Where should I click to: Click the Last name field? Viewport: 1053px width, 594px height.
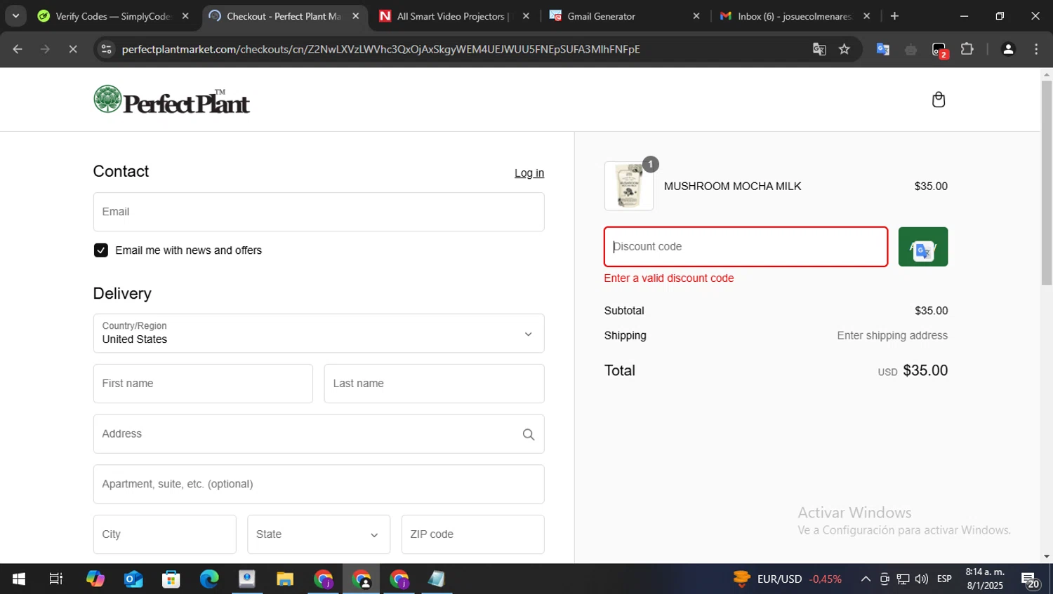coord(434,384)
